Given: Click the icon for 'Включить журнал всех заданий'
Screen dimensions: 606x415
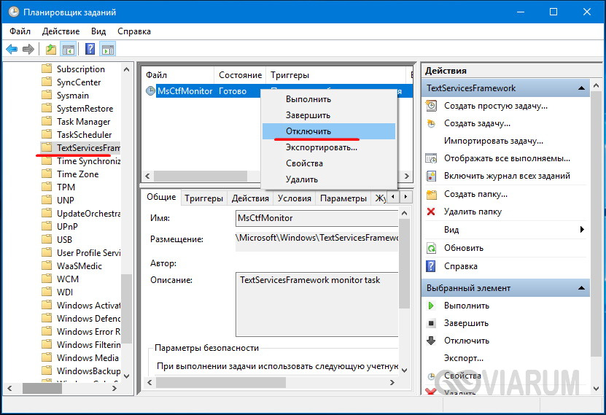Looking at the screenshot, I should tap(431, 176).
